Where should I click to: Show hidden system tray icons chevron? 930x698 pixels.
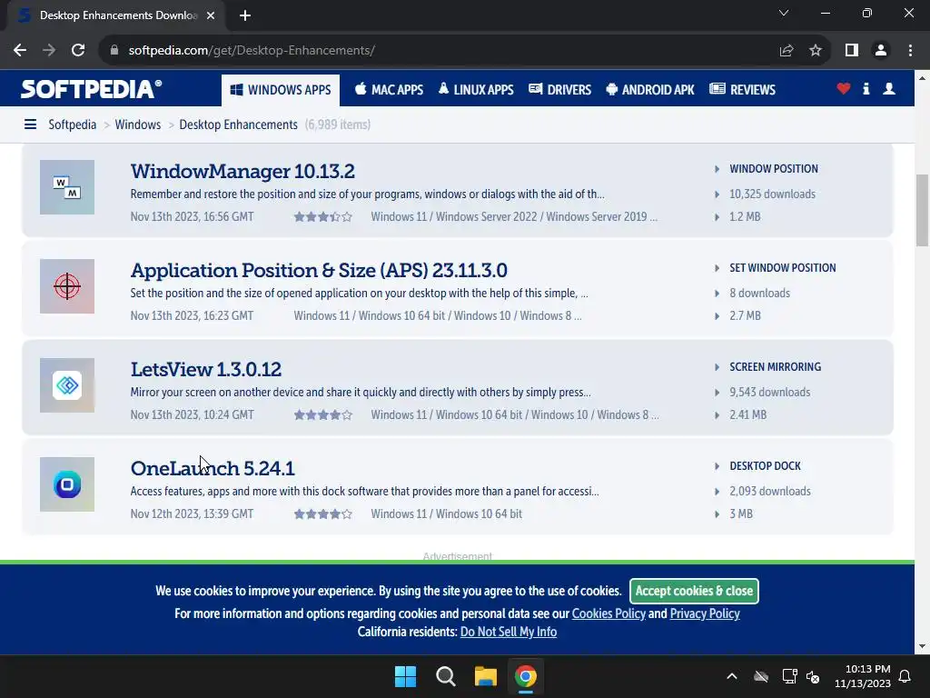click(732, 676)
